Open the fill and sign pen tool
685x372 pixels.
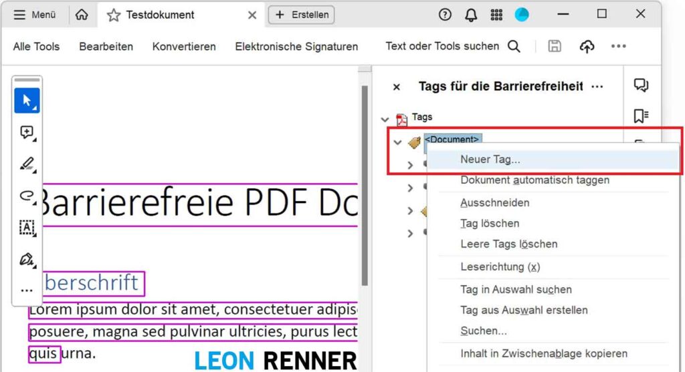[27, 259]
